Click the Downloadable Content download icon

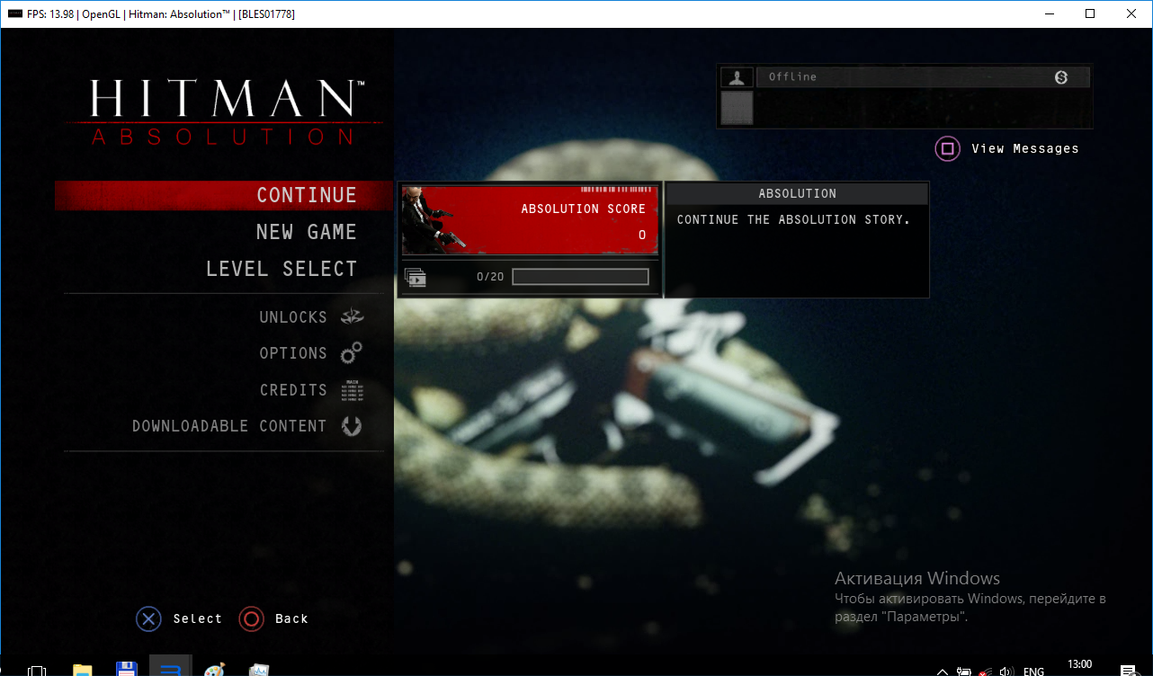(x=352, y=426)
